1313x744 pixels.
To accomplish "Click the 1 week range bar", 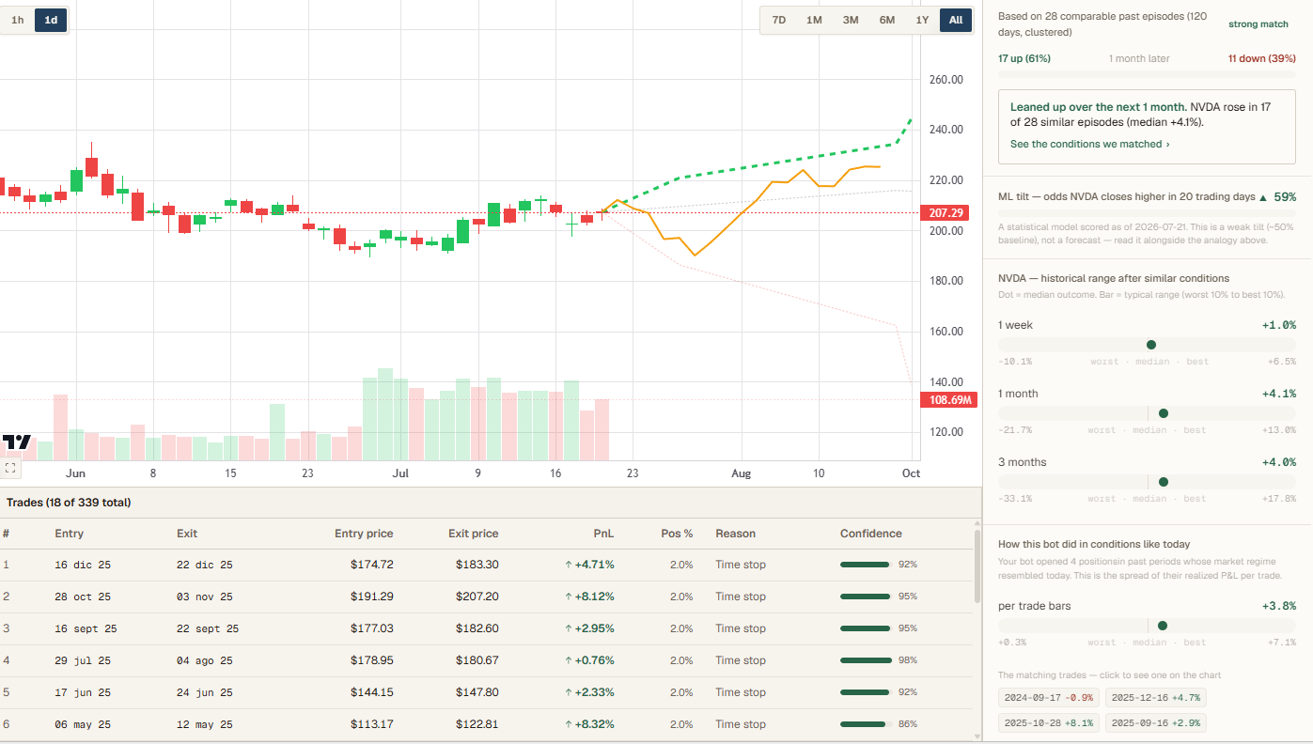I will [x=1147, y=345].
